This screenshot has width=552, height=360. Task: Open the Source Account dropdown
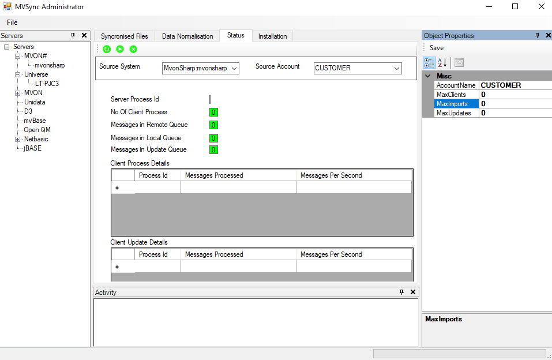click(397, 68)
